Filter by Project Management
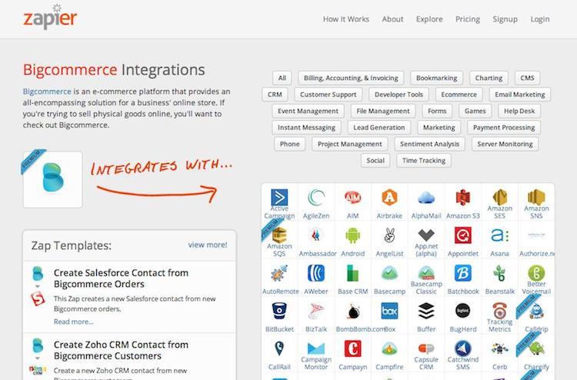Screen dimensions: 577x380 tap(350, 144)
